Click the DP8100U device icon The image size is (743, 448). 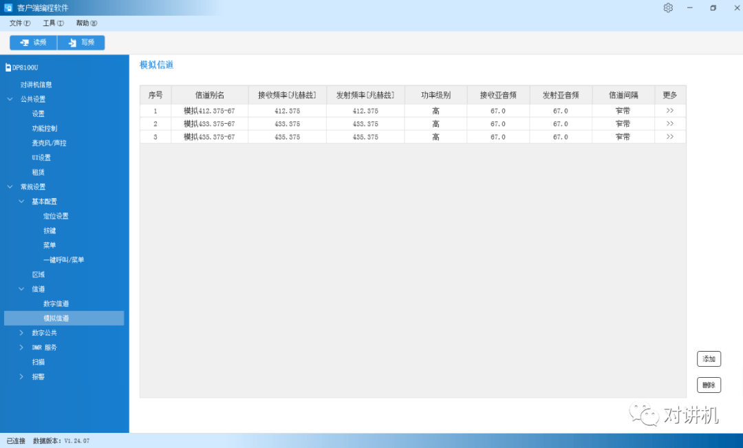pyautogui.click(x=8, y=67)
